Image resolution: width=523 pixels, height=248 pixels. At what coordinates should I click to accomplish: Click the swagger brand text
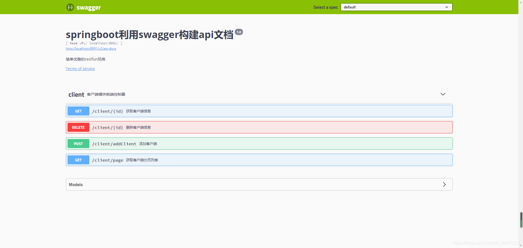[89, 8]
